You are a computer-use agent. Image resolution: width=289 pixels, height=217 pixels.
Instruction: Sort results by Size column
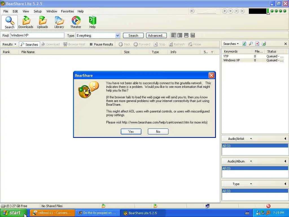tap(135, 52)
